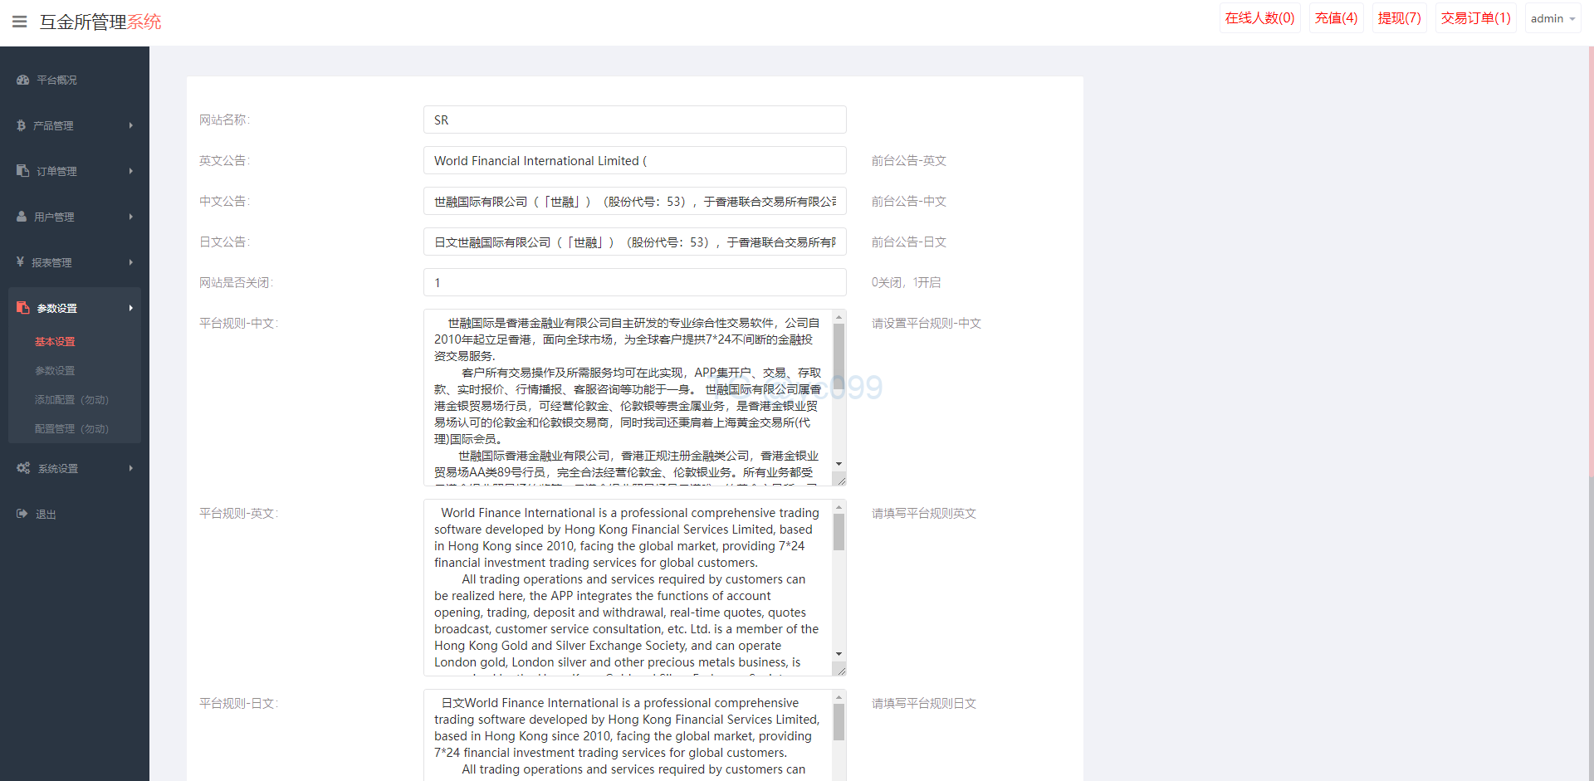The image size is (1594, 781).
Task: Click the 交易订单(1) button
Action: click(1475, 18)
